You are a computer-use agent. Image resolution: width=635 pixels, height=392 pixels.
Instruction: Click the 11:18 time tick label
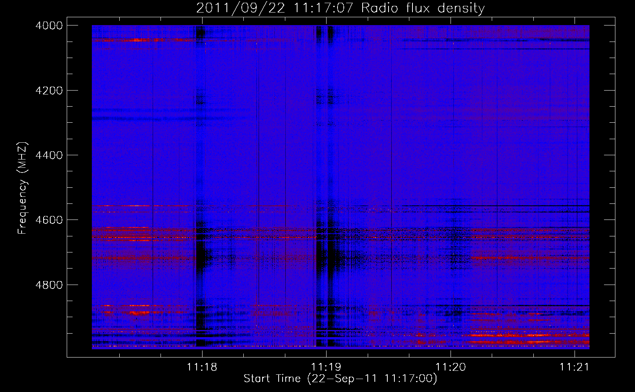(x=202, y=367)
